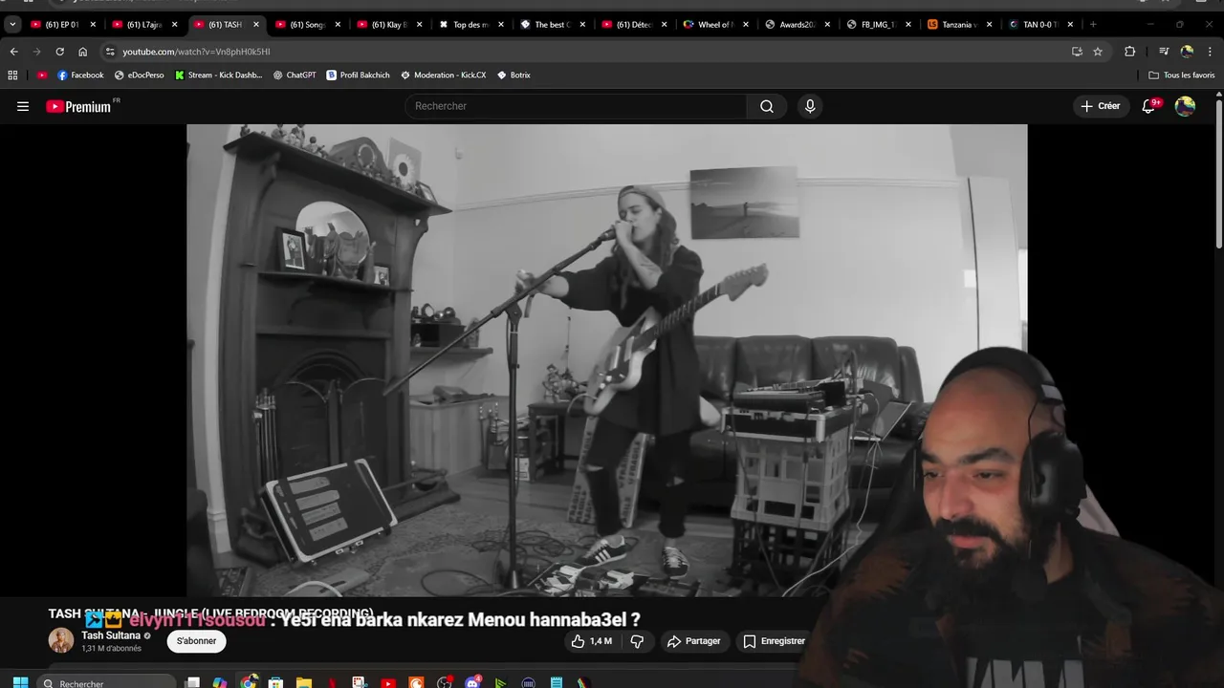Switch to the (61) Songs tab

coord(307,24)
